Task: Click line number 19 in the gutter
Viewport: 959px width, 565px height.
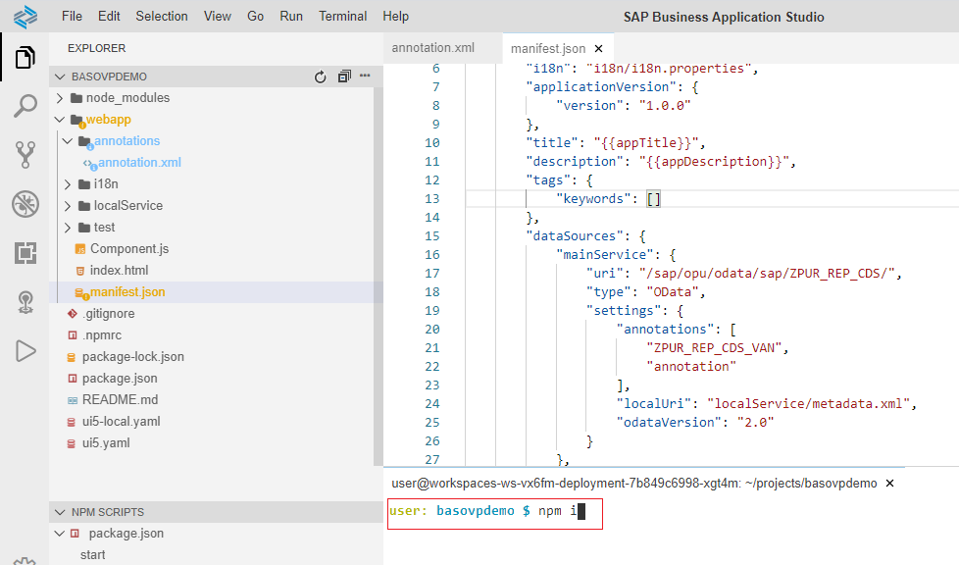Action: [x=432, y=310]
